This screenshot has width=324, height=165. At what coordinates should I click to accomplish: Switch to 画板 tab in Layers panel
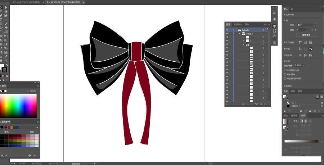pyautogui.click(x=247, y=24)
